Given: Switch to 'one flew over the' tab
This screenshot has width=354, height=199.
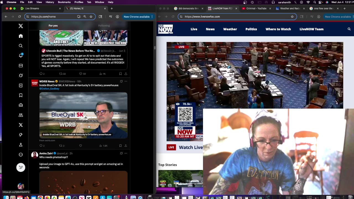Looking at the screenshot, I should (x=324, y=9).
